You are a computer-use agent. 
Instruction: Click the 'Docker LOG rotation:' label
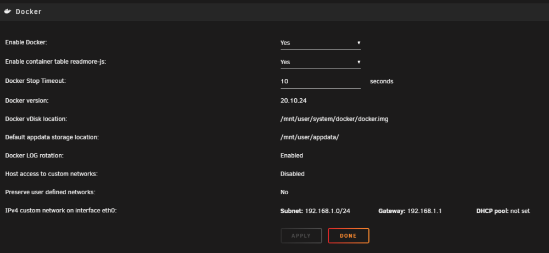coord(34,155)
